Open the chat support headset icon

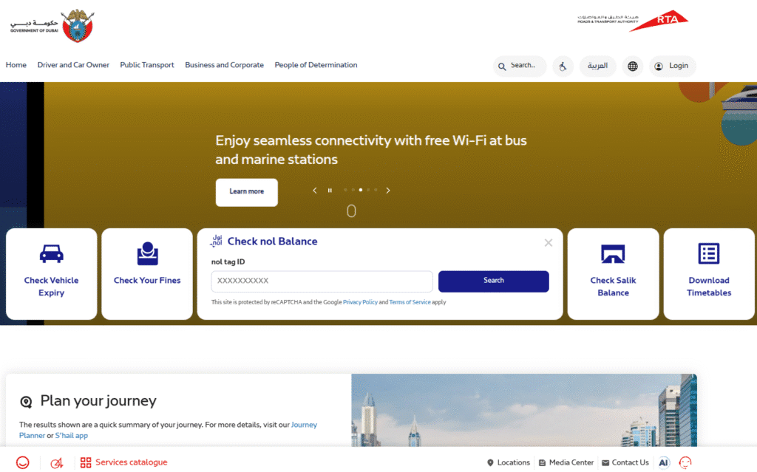[x=685, y=462]
